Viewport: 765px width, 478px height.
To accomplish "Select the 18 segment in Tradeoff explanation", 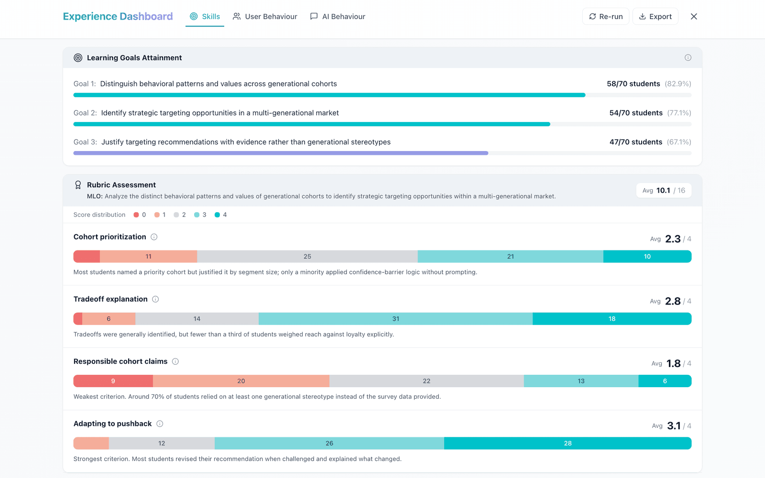I will [x=612, y=319].
